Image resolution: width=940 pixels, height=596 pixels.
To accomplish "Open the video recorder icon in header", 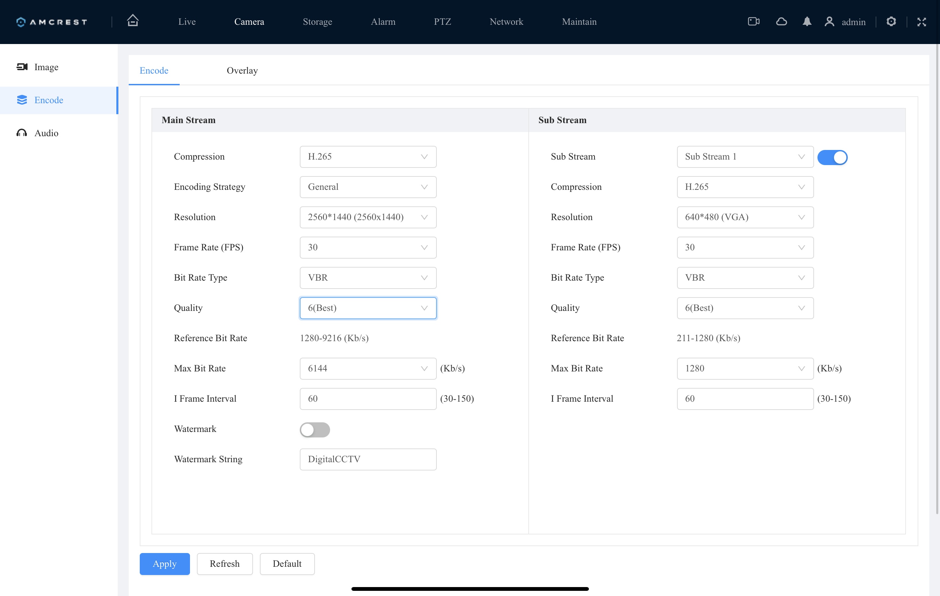I will 753,21.
